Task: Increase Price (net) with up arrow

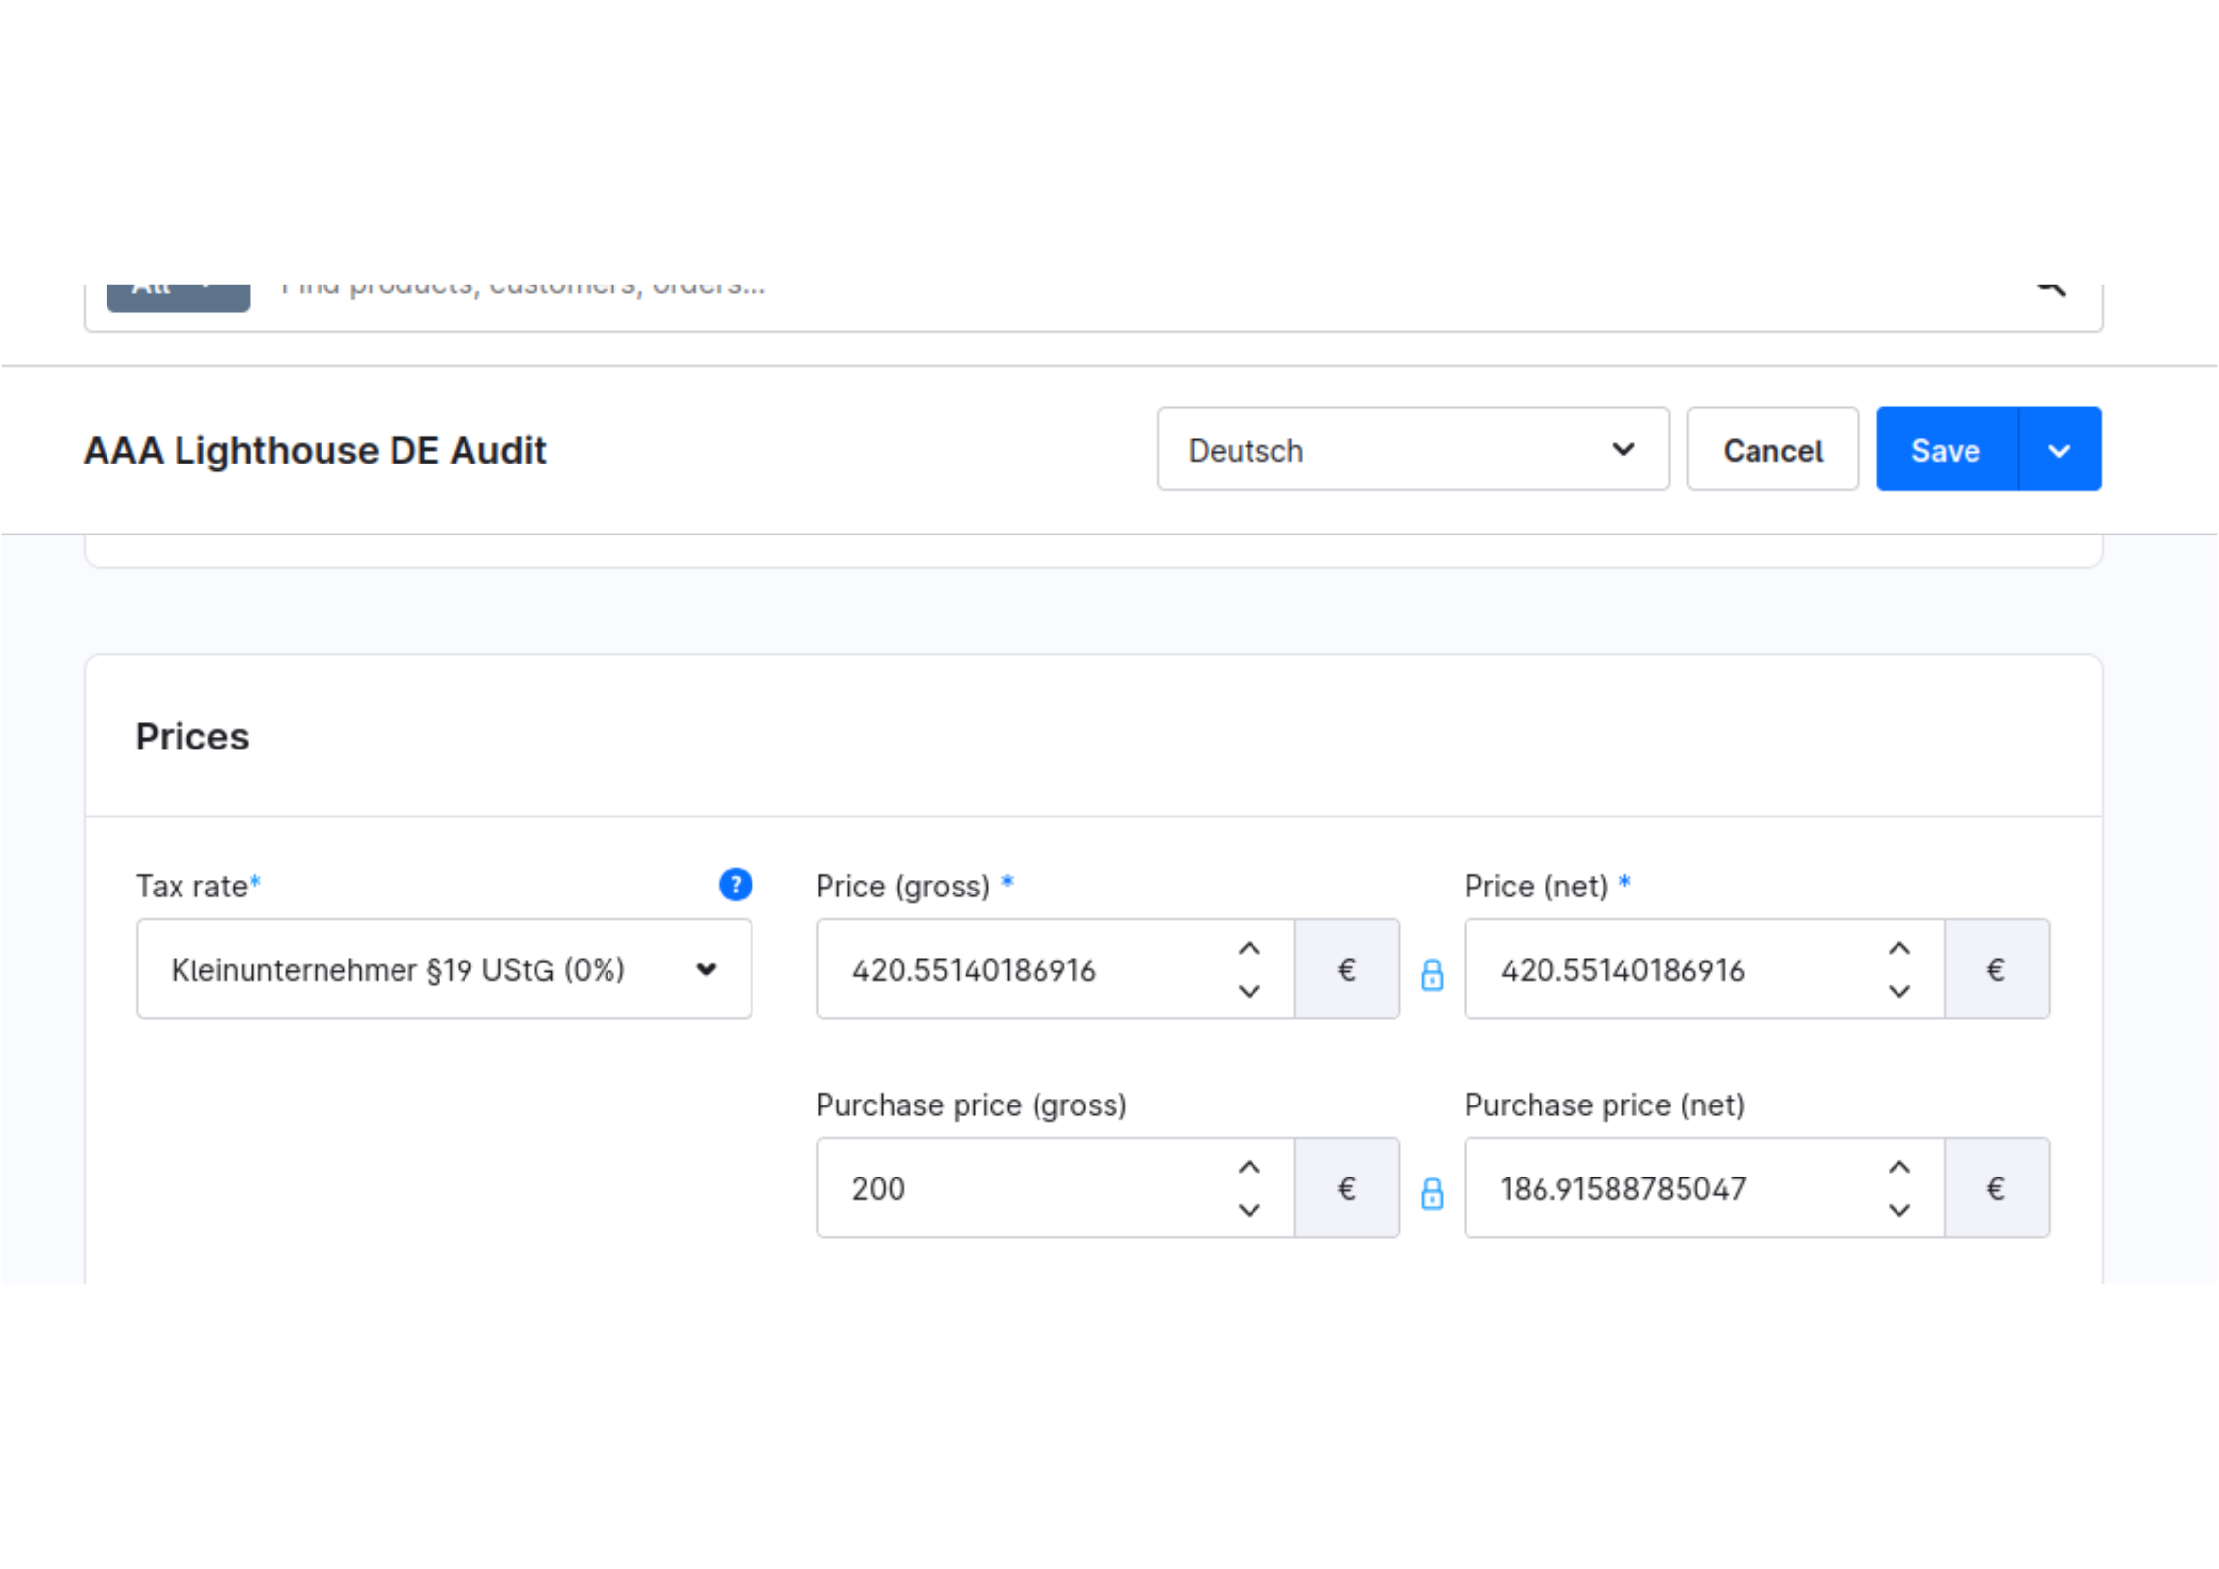Action: click(1898, 948)
